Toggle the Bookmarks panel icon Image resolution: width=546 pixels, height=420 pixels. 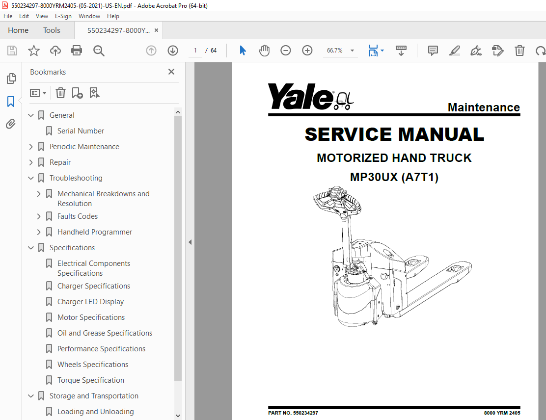pos(11,102)
